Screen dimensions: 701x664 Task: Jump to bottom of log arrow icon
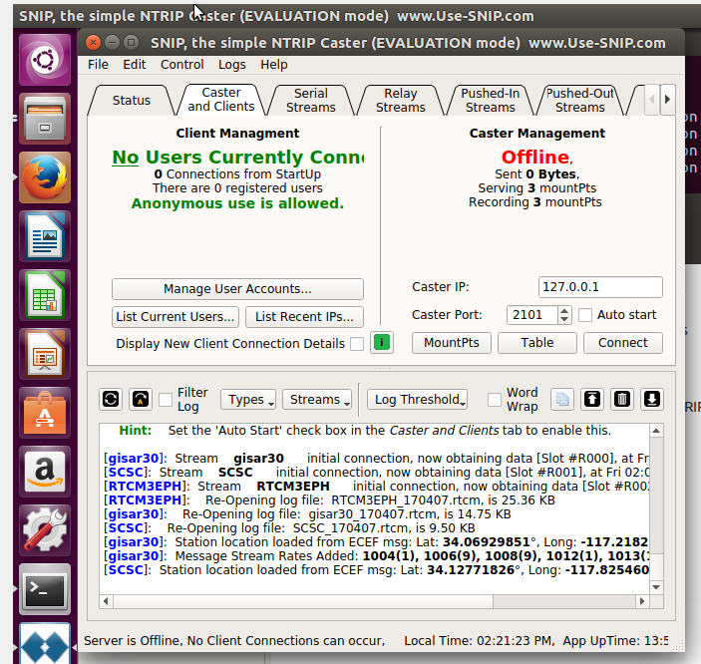tap(652, 399)
